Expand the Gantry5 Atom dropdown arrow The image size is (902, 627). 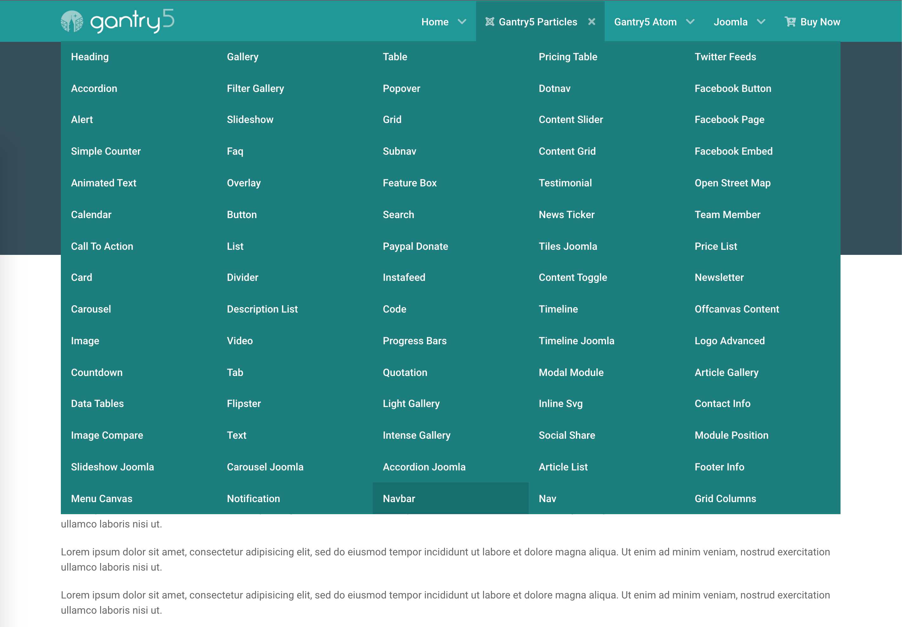click(690, 22)
